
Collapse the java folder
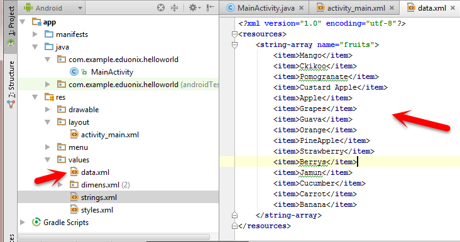tap(35, 47)
